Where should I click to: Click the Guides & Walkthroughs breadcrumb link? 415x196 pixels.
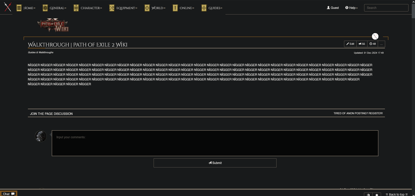(x=40, y=52)
